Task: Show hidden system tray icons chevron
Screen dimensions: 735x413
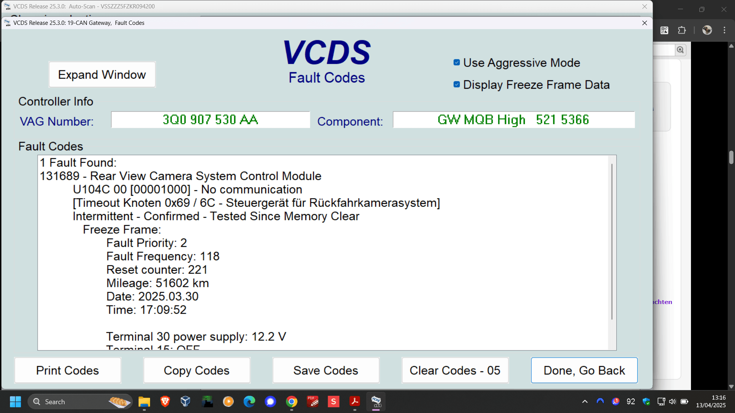Action: 585,402
